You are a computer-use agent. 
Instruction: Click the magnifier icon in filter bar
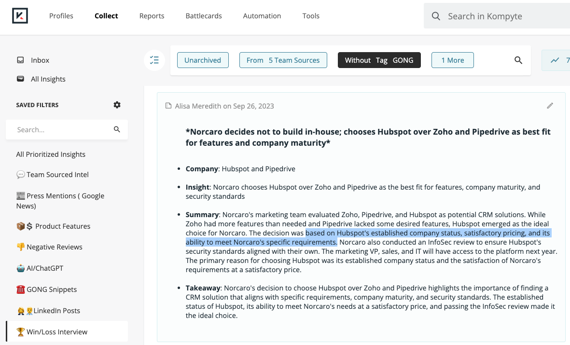pyautogui.click(x=518, y=60)
